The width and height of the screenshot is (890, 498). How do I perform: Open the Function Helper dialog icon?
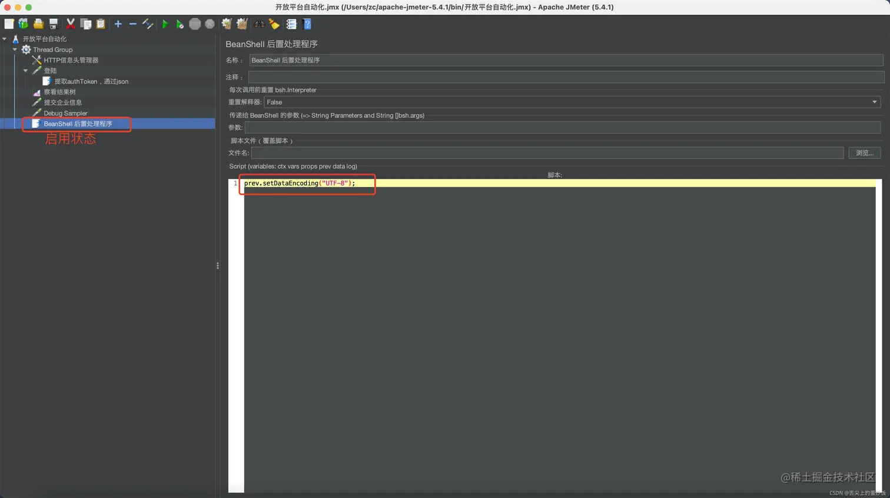(291, 24)
